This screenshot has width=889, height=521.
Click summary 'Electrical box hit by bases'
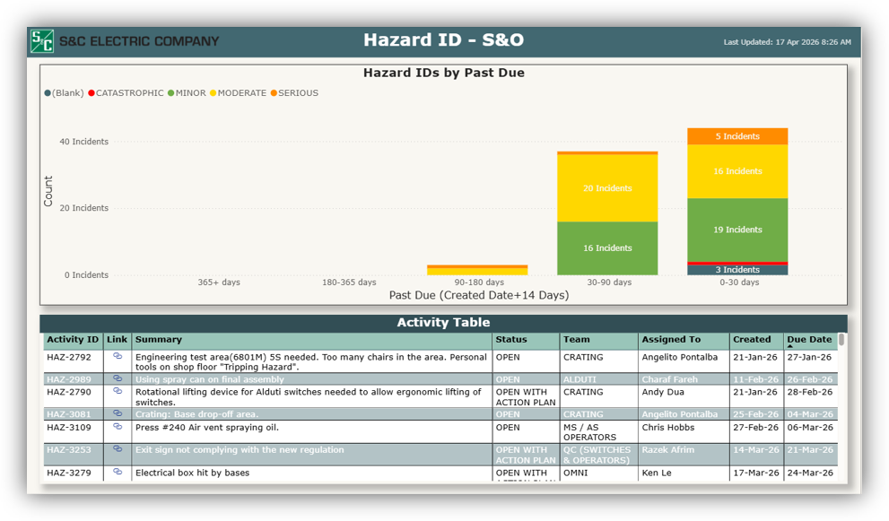point(192,473)
